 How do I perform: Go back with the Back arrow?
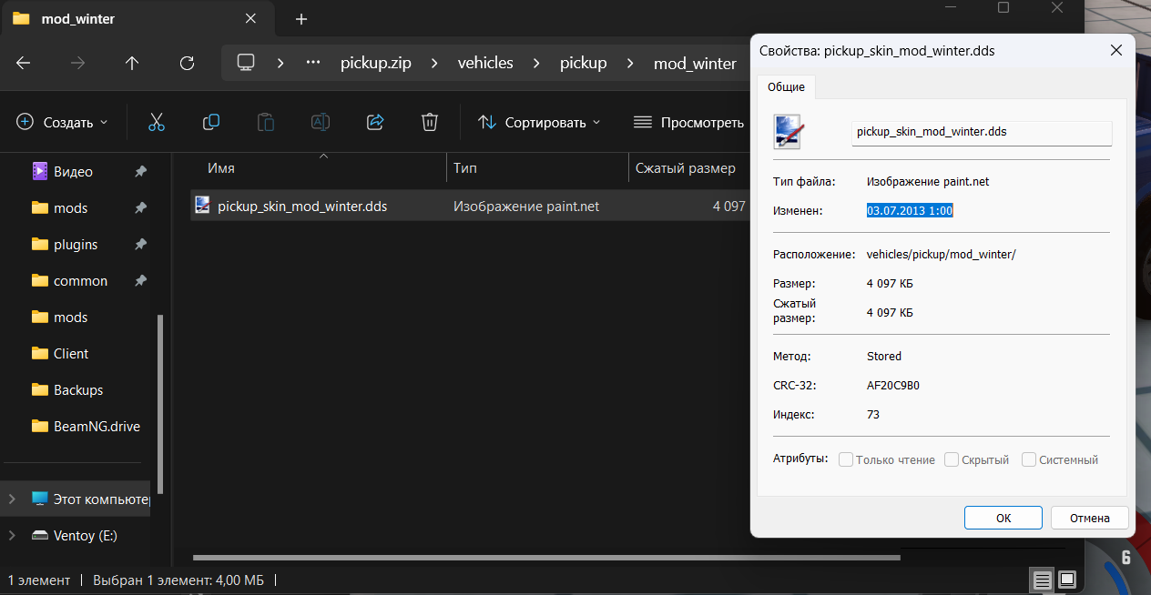[x=24, y=63]
